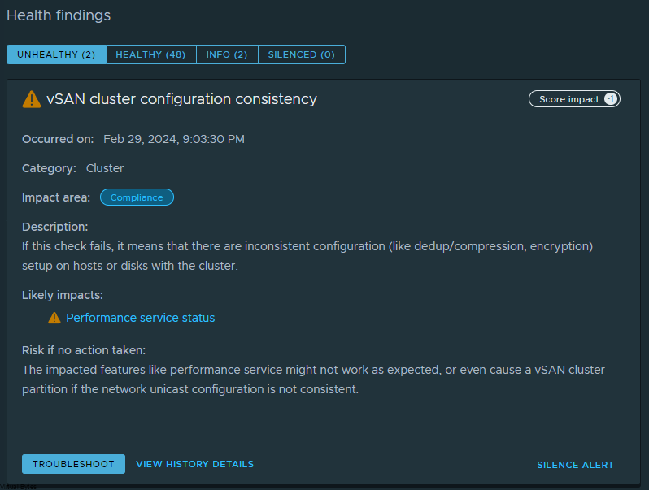The image size is (649, 490).
Task: Click the Health findings heading
Action: 59,15
